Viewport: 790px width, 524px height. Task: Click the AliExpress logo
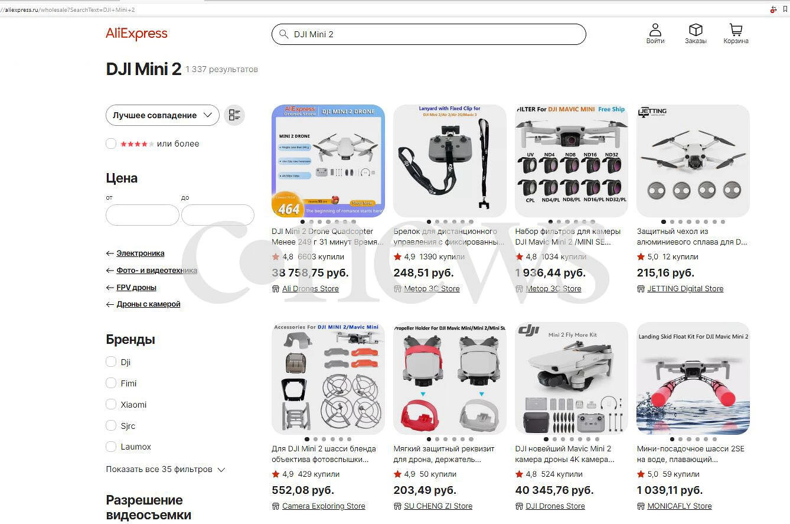(136, 34)
